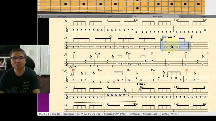This screenshot has height=121, width=216.
Task: Close the Steel Gt tab using its circle icon
Action: [x=182, y=16]
